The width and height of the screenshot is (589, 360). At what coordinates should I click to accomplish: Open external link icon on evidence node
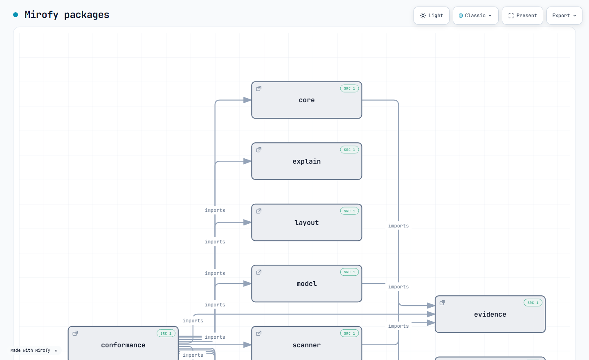[x=442, y=303]
